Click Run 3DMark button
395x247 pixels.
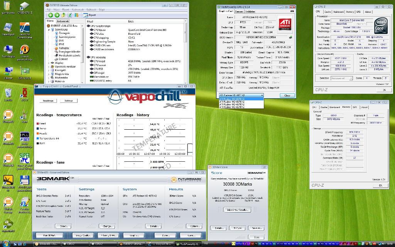coord(49,235)
